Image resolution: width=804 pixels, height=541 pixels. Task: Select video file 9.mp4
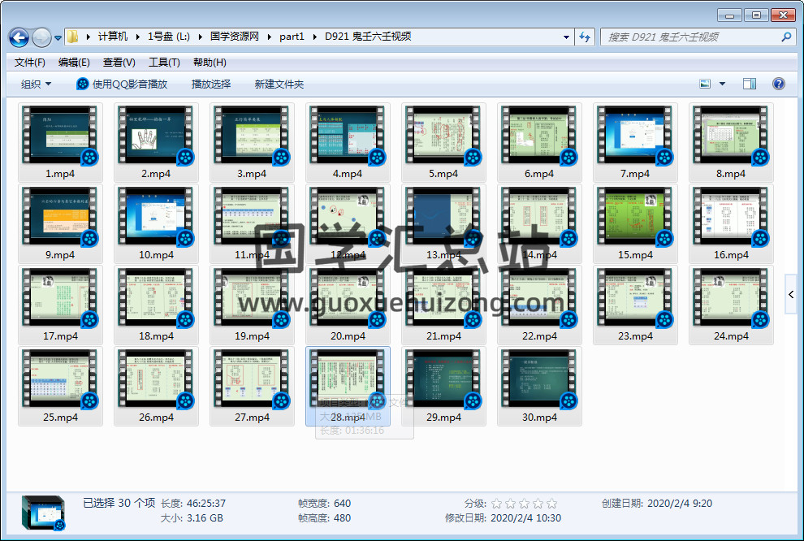(60, 223)
